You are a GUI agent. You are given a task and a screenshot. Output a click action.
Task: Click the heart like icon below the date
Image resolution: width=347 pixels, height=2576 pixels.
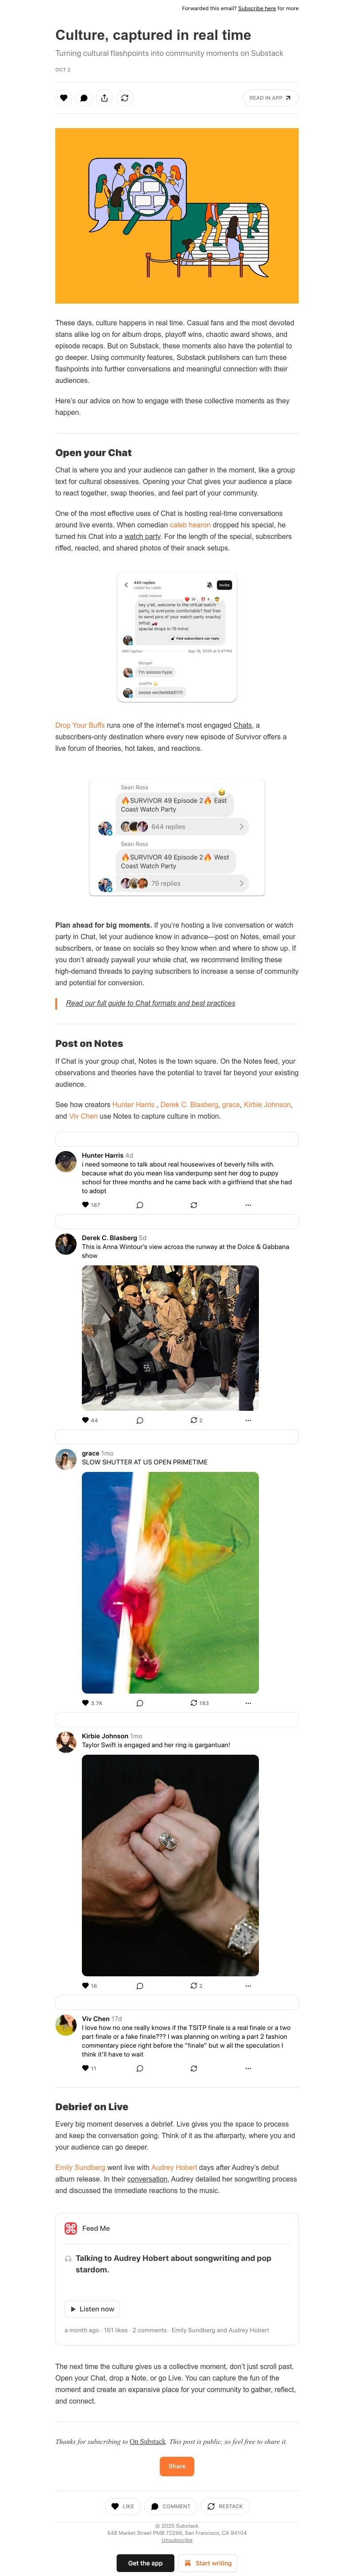(64, 98)
